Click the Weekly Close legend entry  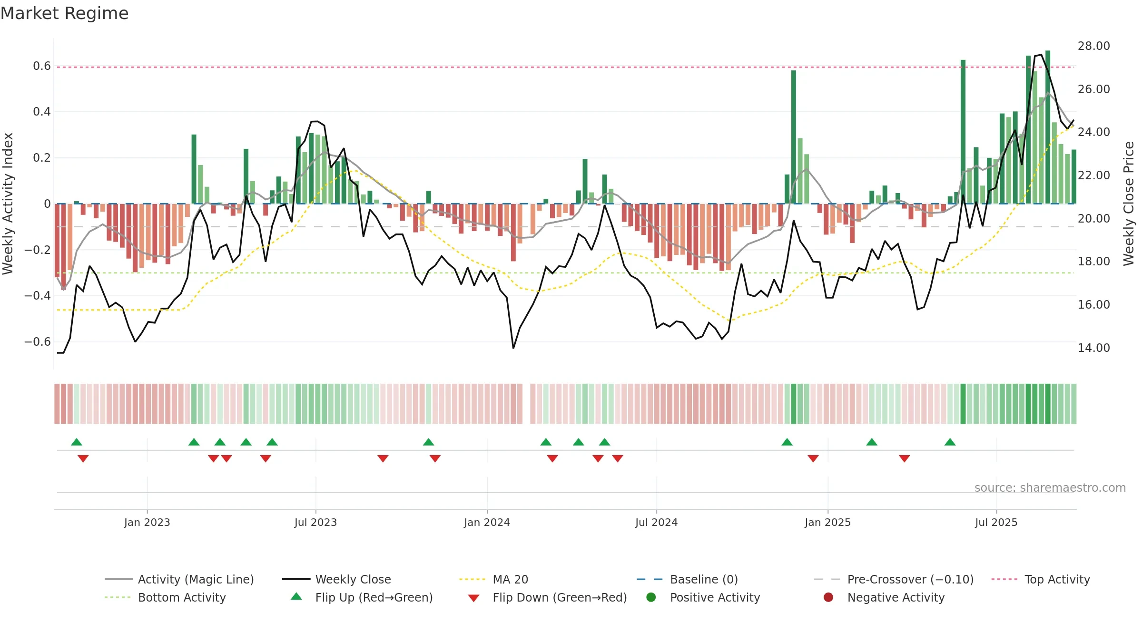336,579
